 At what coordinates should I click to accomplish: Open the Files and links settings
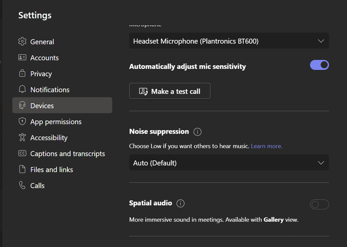52,170
